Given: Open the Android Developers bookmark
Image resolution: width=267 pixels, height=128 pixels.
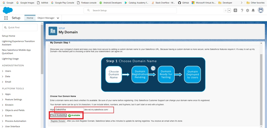Looking at the screenshot, I should (x=111, y=3).
